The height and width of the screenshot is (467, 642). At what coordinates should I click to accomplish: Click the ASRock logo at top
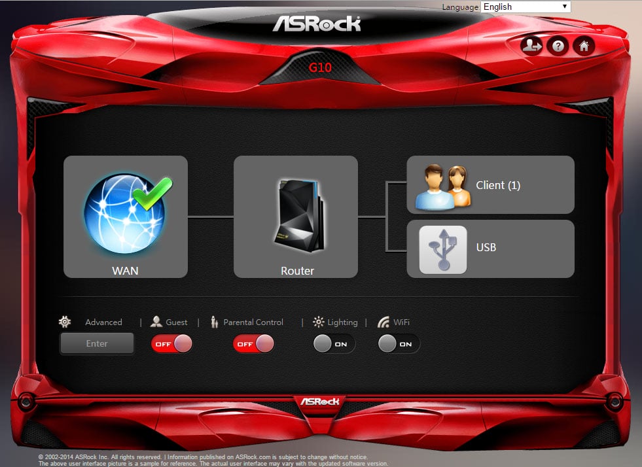[x=317, y=24]
